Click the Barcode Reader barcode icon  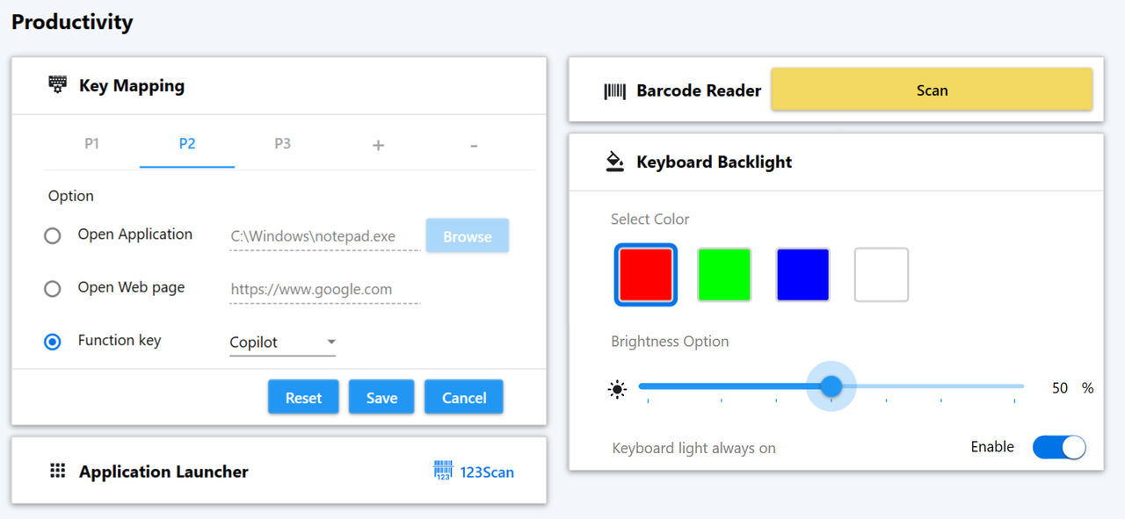point(614,90)
